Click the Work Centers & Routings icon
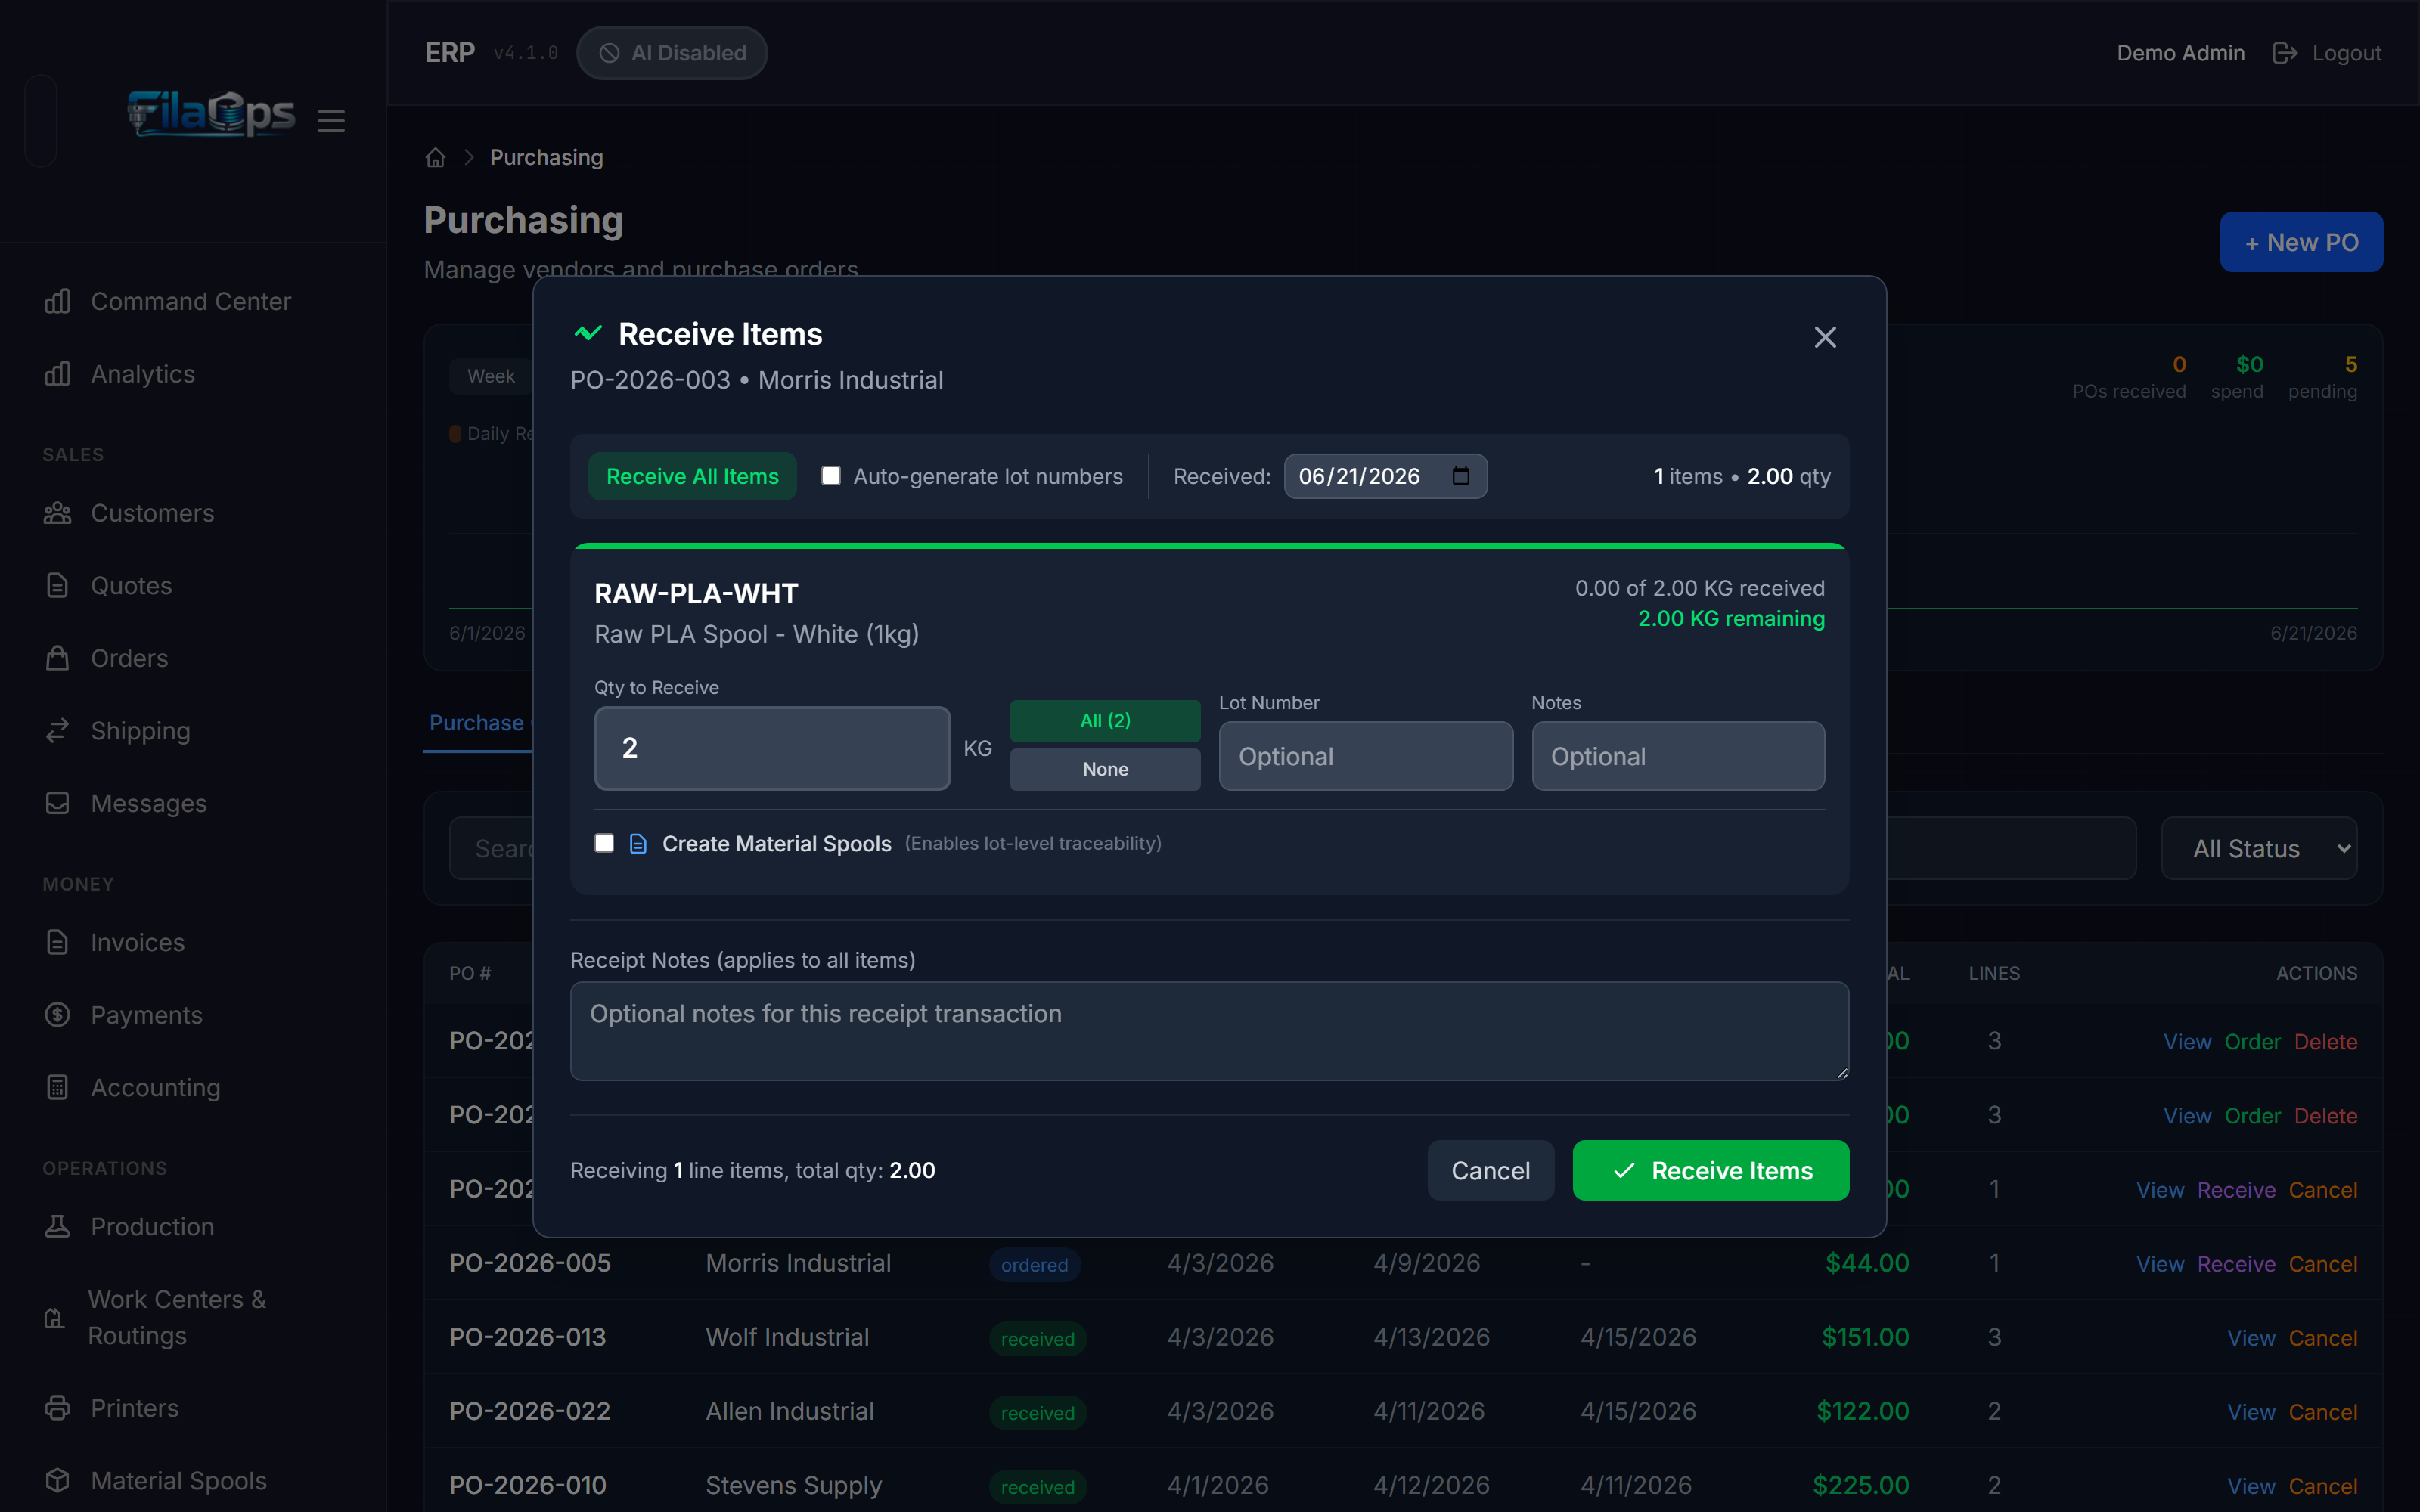The image size is (2420, 1512). (55, 1318)
